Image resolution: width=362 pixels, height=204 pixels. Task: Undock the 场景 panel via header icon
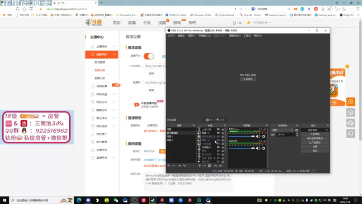point(194,126)
